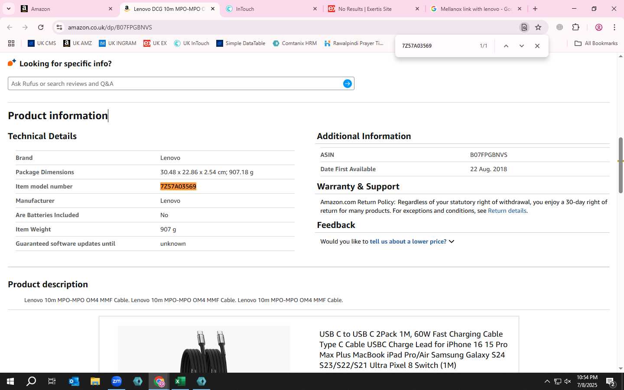Image resolution: width=624 pixels, height=390 pixels.
Task: Open UK CMS bookmark
Action: tap(42, 43)
